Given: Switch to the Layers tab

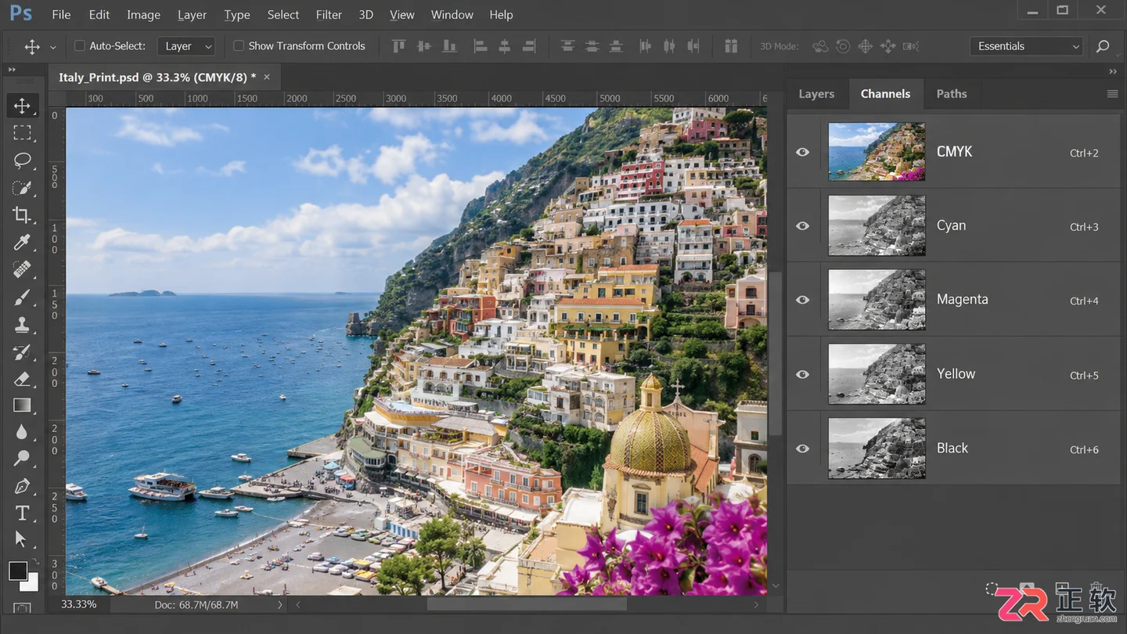Looking at the screenshot, I should (x=816, y=94).
